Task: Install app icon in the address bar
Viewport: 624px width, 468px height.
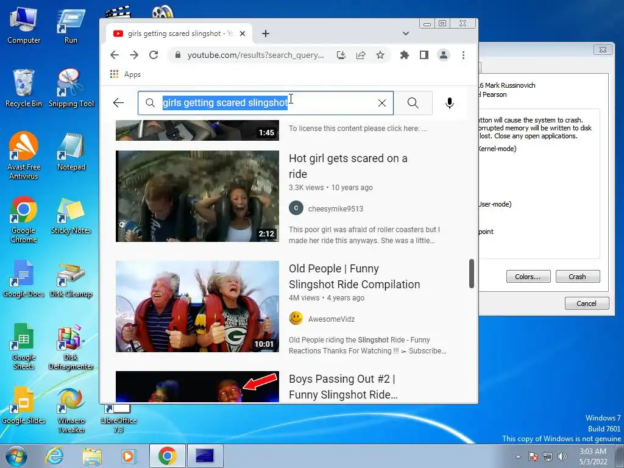Action: 341,55
